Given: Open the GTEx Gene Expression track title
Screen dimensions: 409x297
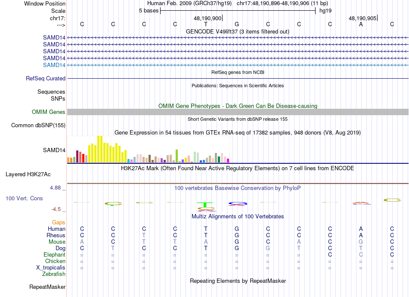Looking at the screenshot, I should pyautogui.click(x=238, y=132).
